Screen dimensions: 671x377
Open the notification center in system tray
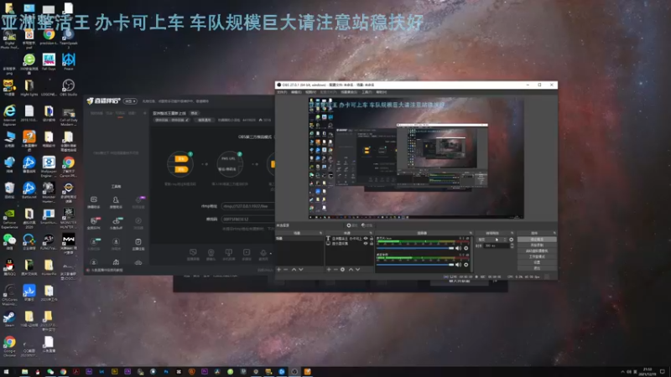click(x=663, y=372)
